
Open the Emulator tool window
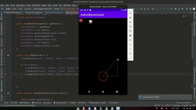point(114,103)
